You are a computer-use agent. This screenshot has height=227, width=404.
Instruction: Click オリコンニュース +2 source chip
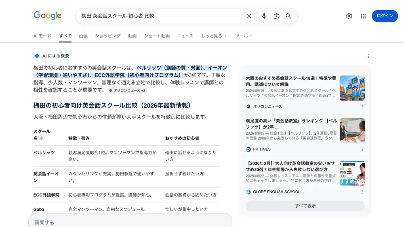pyautogui.click(x=127, y=90)
